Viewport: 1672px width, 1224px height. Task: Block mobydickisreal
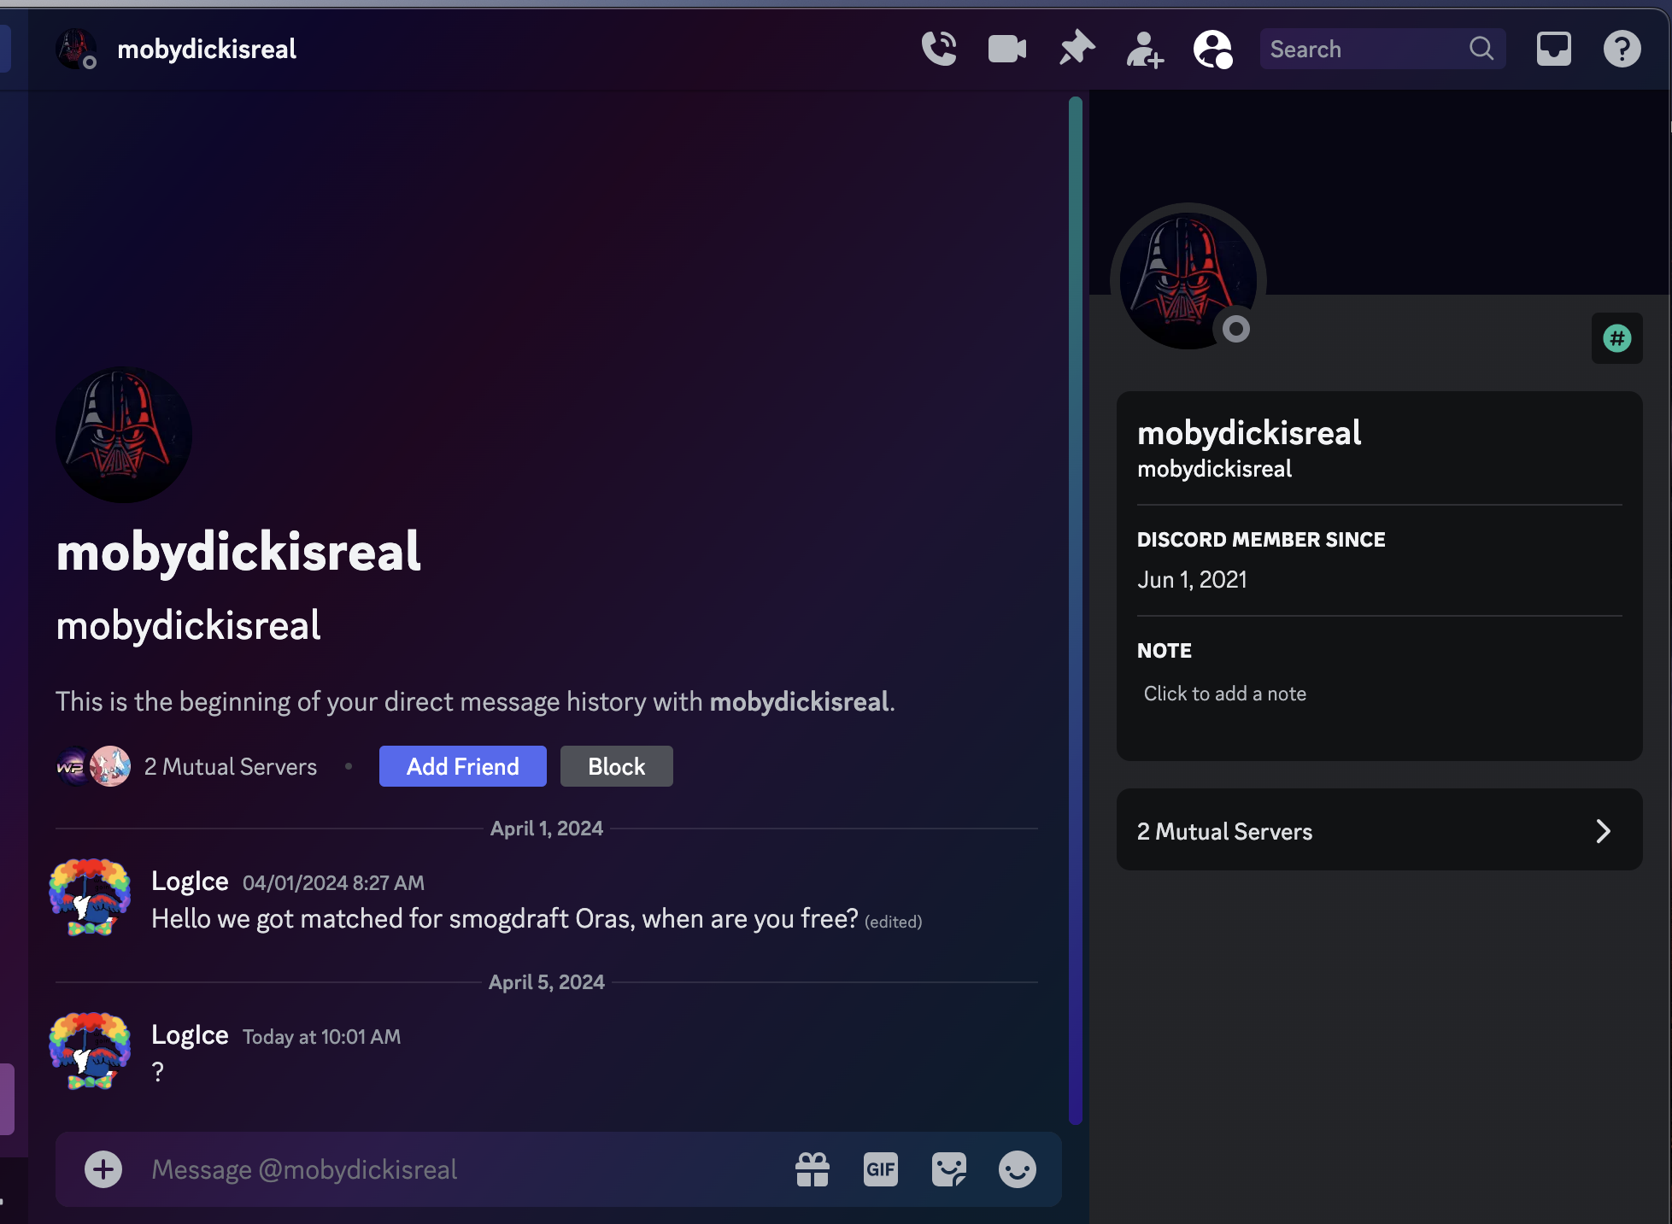point(616,766)
